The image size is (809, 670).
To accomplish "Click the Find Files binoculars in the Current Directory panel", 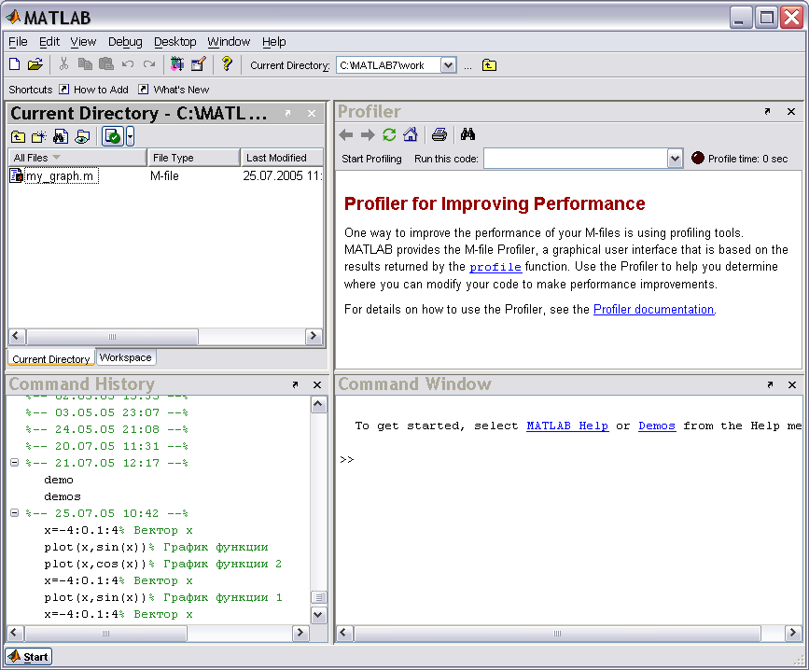I will coord(61,136).
